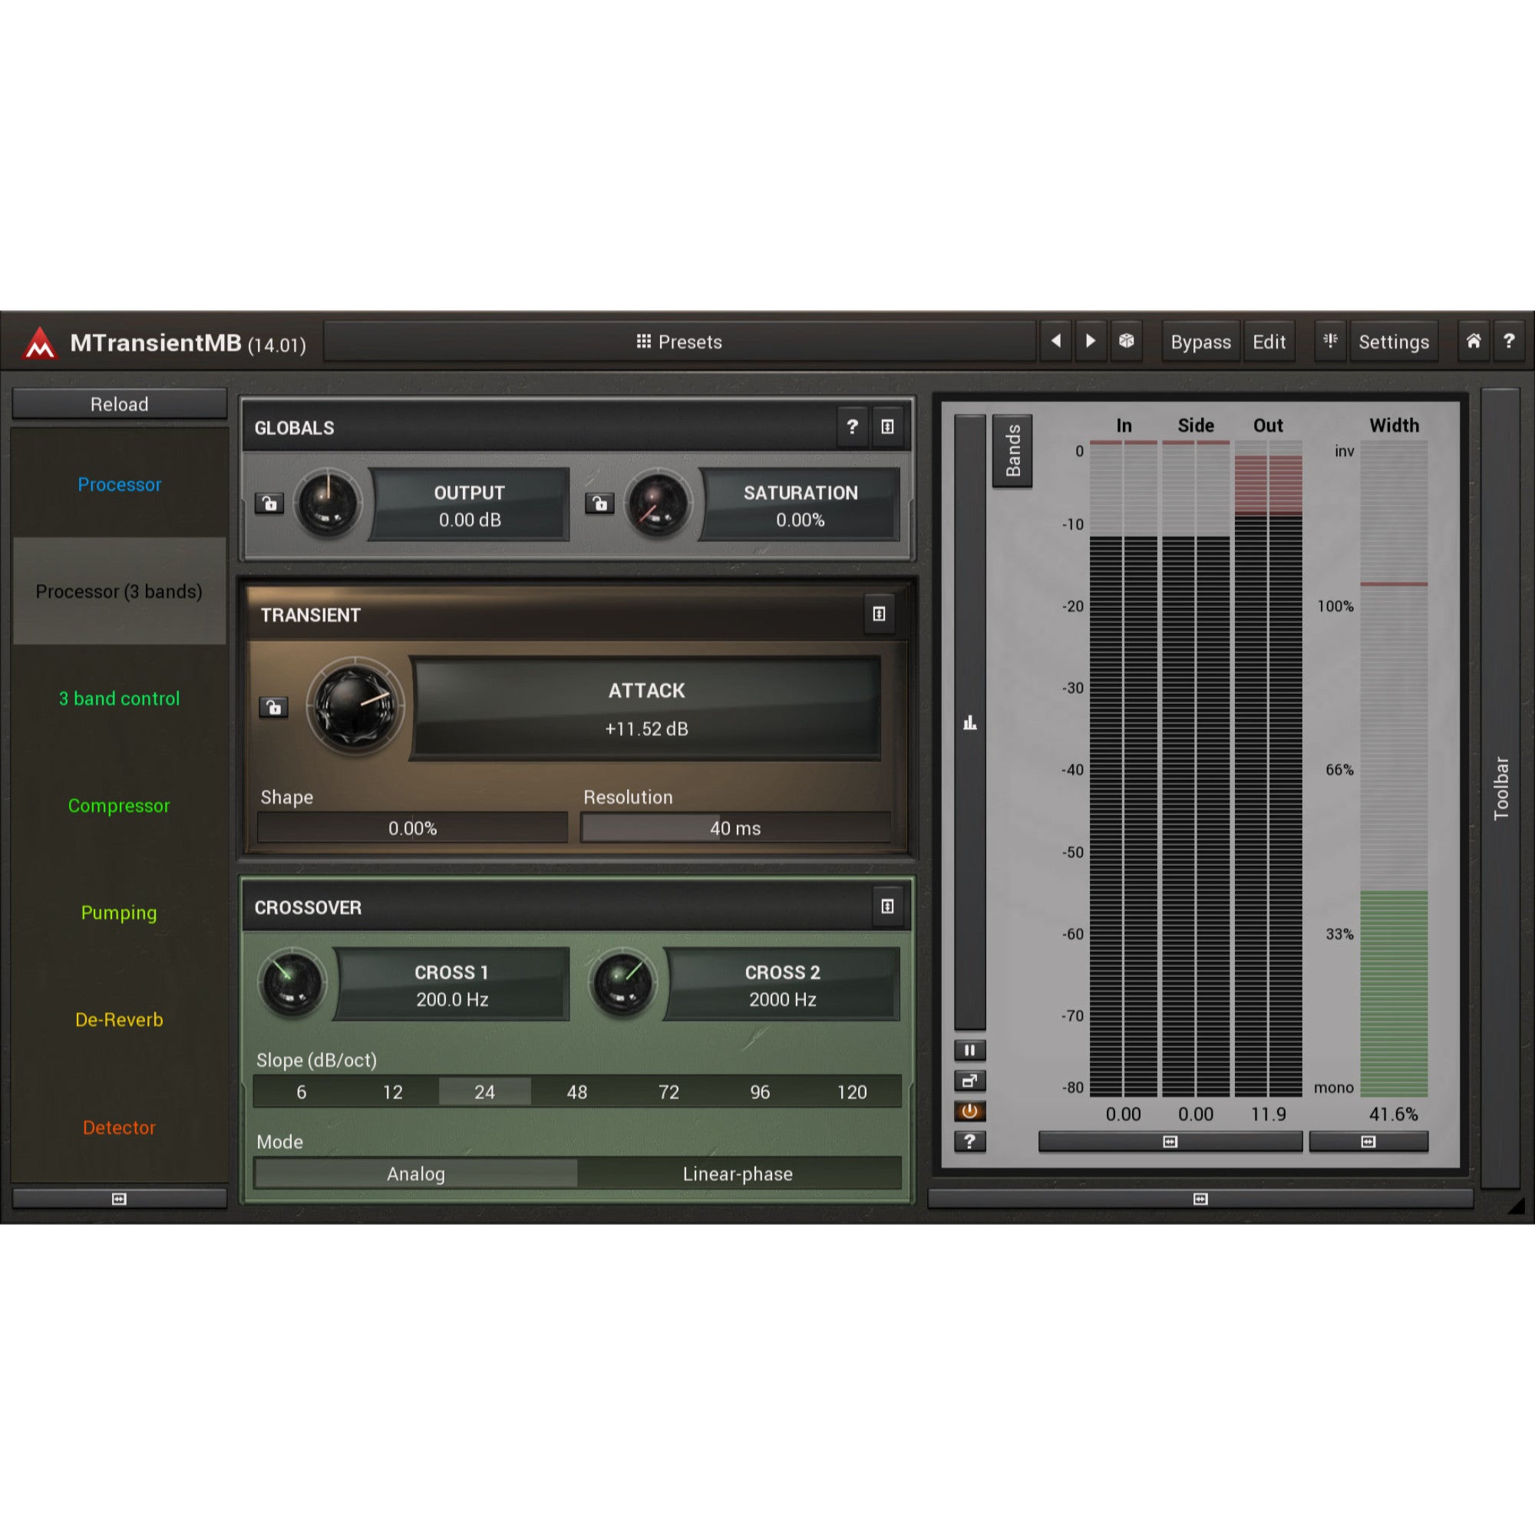Click the Bypass button
1535x1535 pixels.
tap(1200, 342)
